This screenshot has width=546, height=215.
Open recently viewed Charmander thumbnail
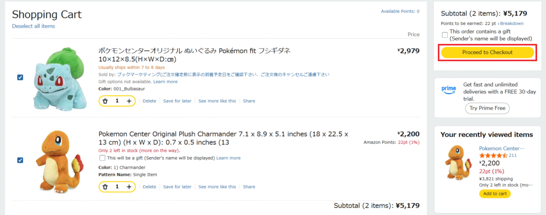tap(457, 162)
